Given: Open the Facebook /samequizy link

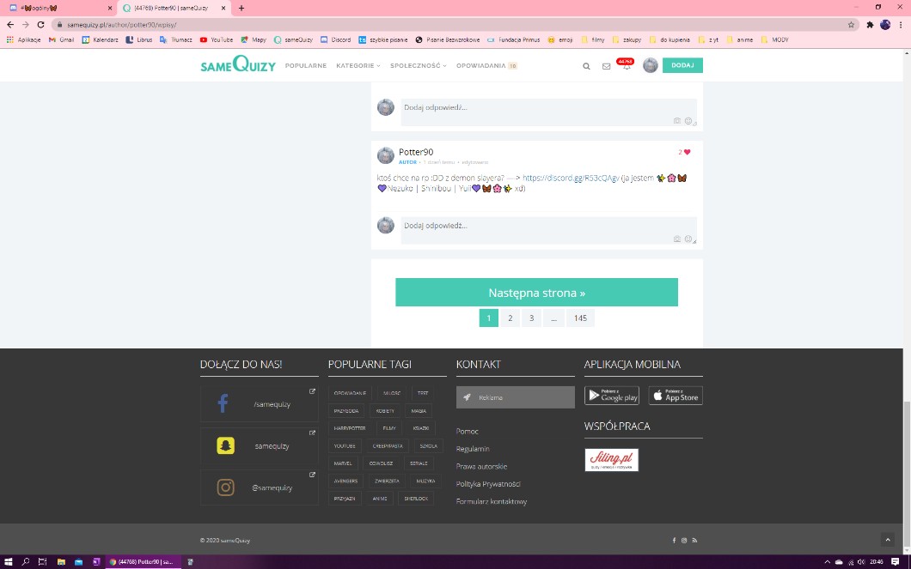Looking at the screenshot, I should 259,404.
